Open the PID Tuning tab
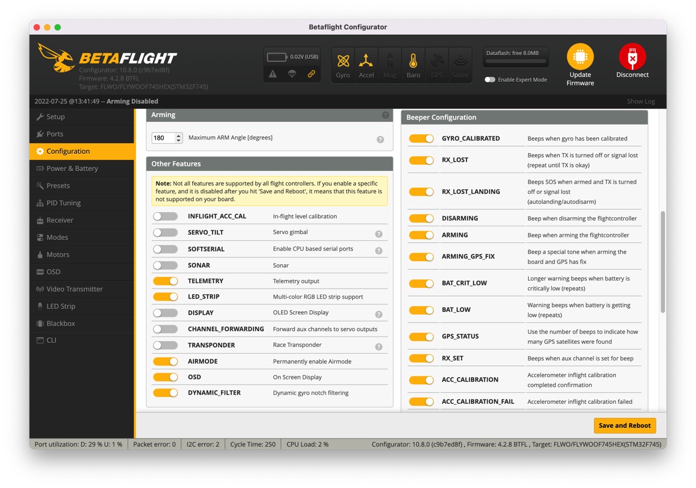 pos(82,203)
